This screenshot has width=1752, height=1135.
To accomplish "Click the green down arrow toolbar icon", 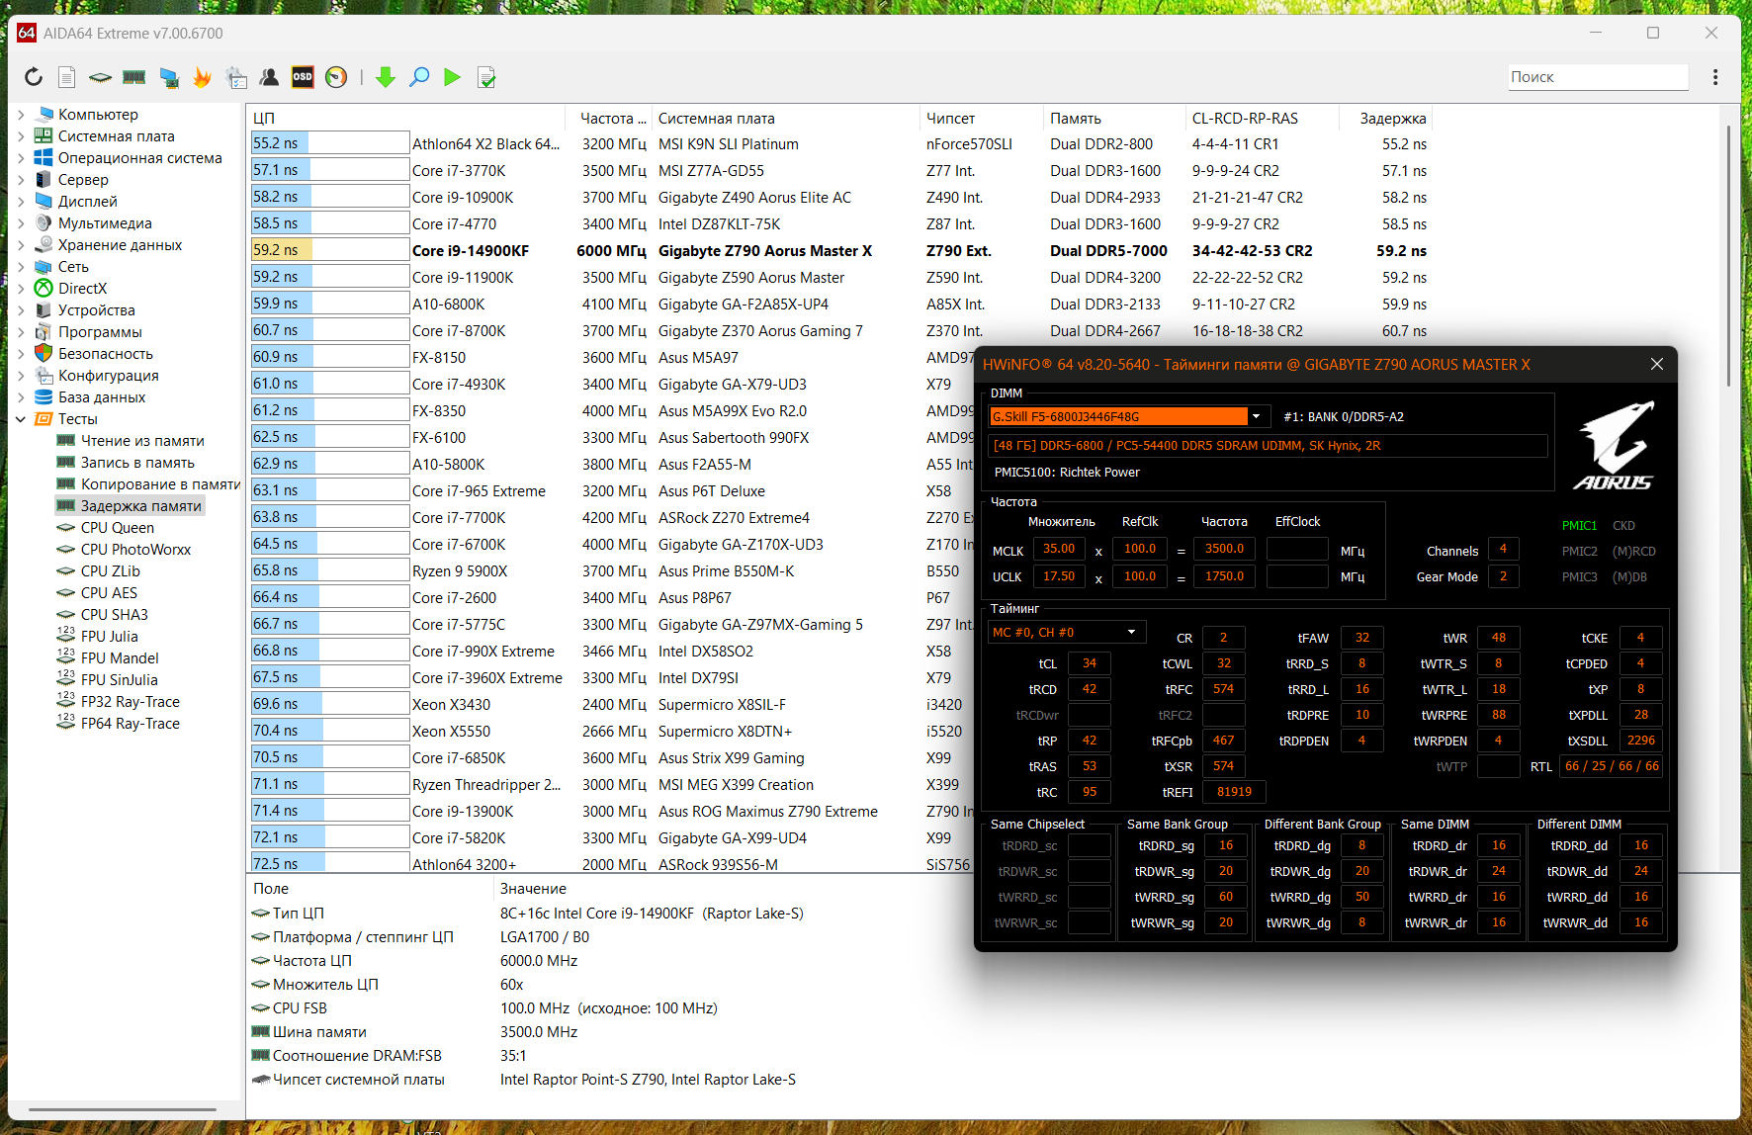I will point(386,77).
